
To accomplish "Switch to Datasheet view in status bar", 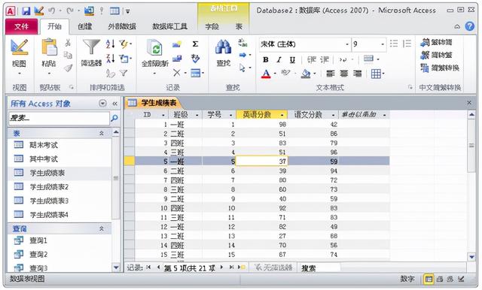I will pos(429,279).
